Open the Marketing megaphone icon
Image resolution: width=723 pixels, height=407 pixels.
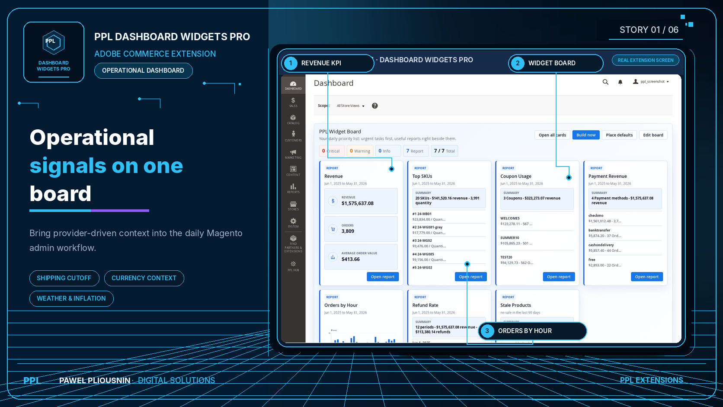tap(293, 154)
